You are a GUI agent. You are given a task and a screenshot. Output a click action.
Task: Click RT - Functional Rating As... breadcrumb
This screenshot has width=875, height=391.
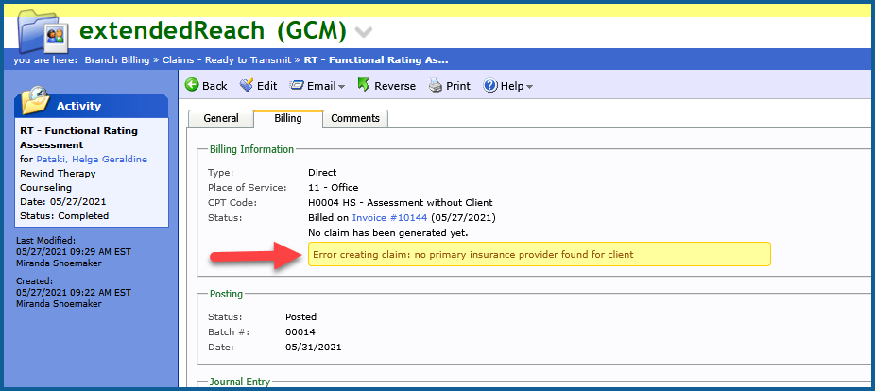click(375, 60)
